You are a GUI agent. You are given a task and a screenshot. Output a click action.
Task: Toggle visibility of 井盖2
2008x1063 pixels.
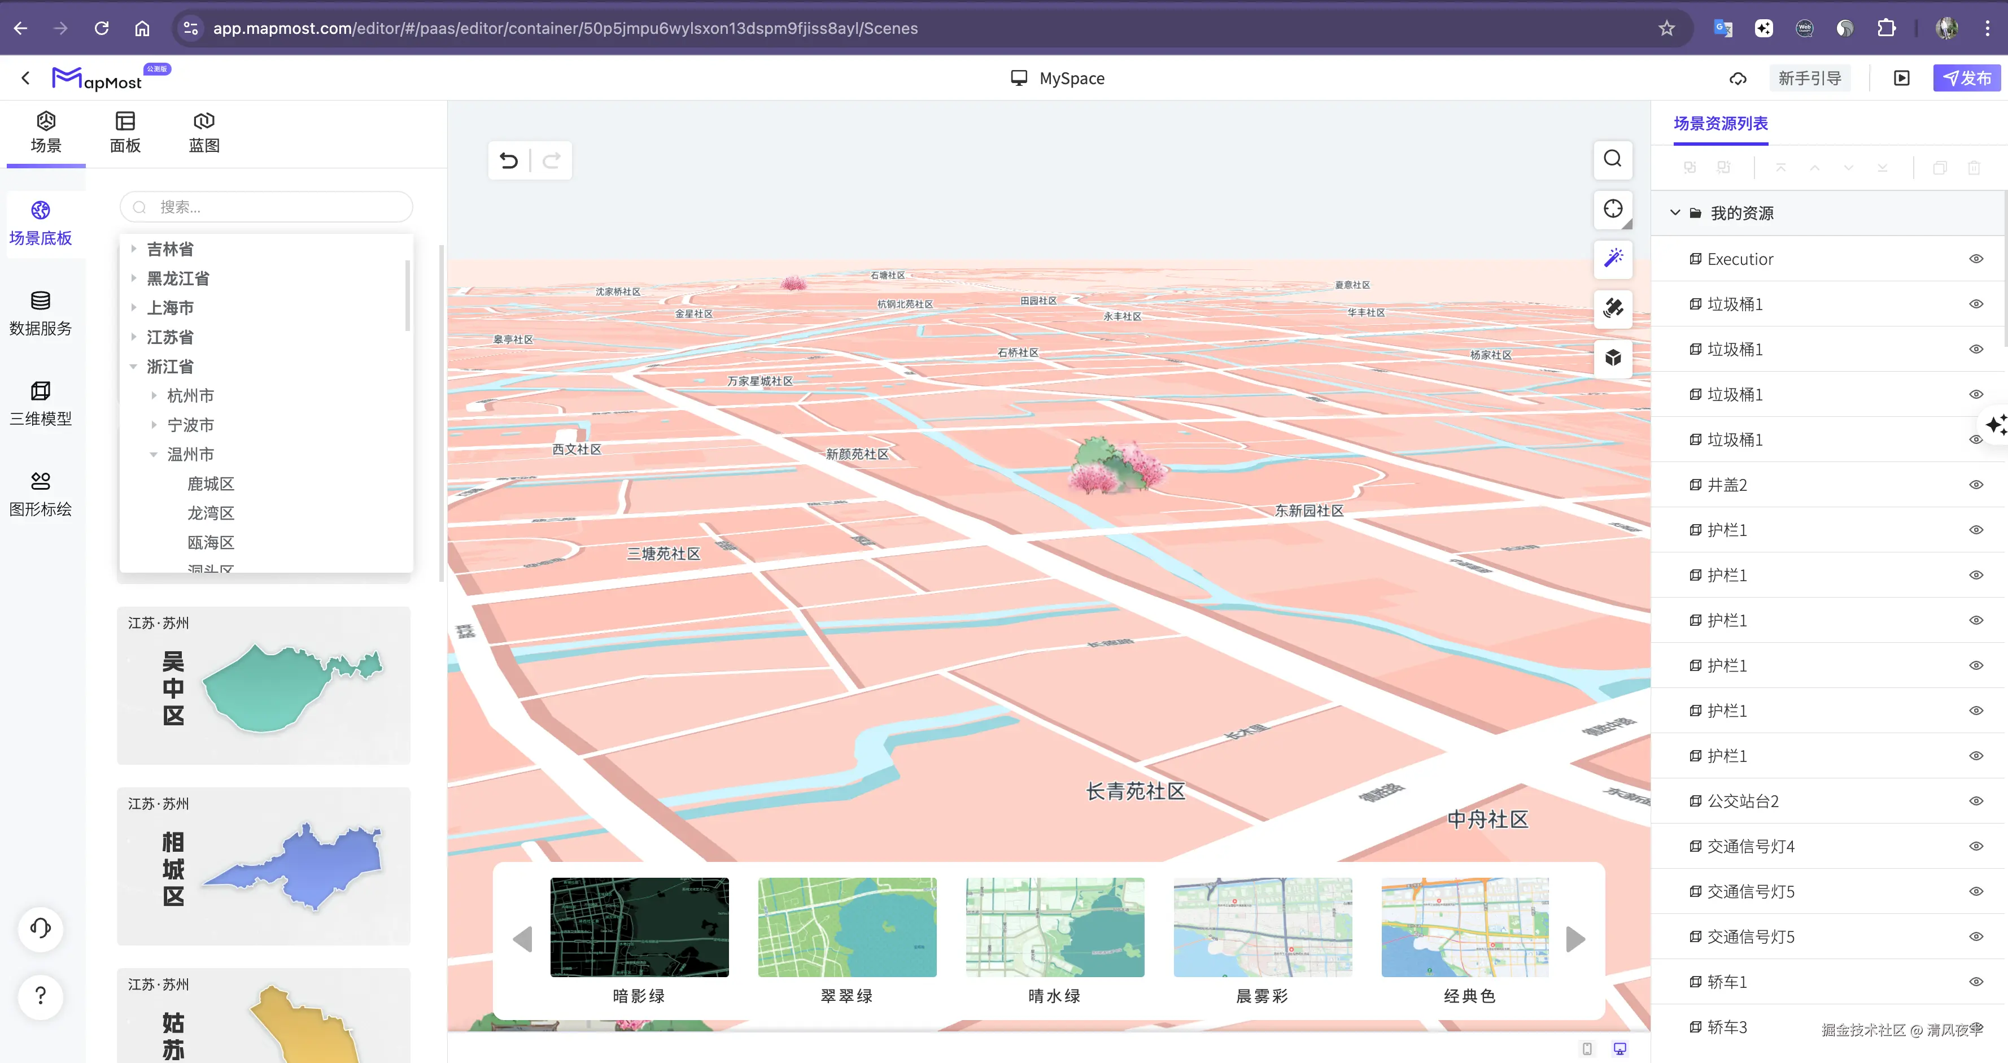[x=1975, y=485]
